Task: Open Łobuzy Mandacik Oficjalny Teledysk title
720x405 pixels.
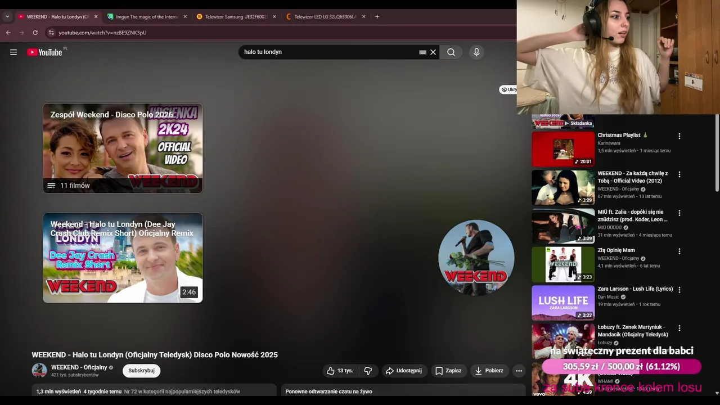Action: click(633, 331)
